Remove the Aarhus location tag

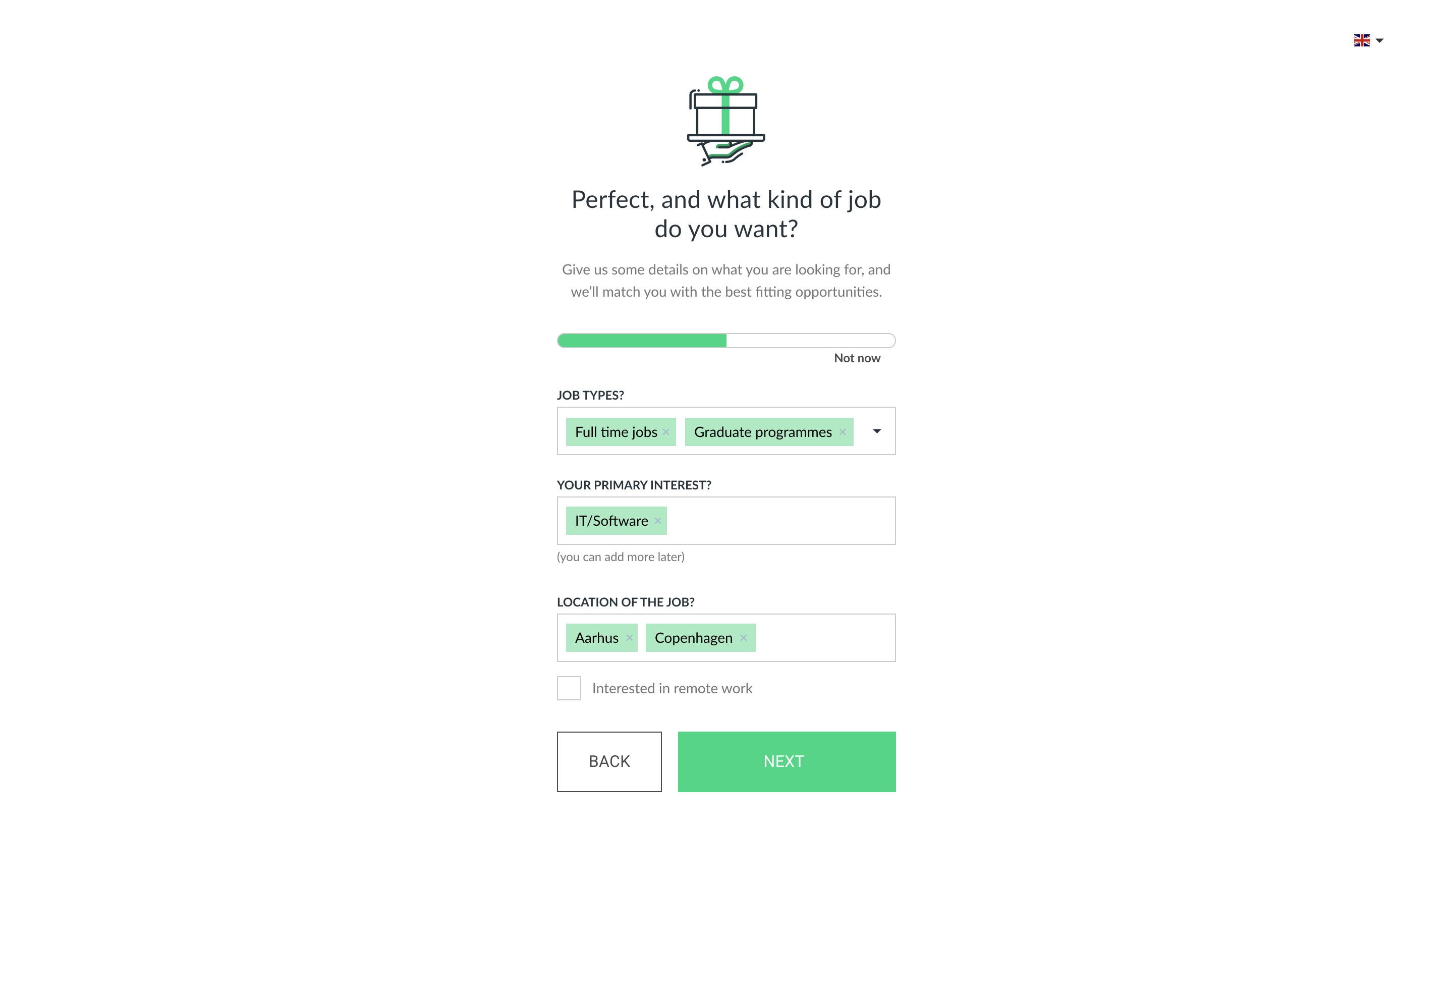point(630,638)
